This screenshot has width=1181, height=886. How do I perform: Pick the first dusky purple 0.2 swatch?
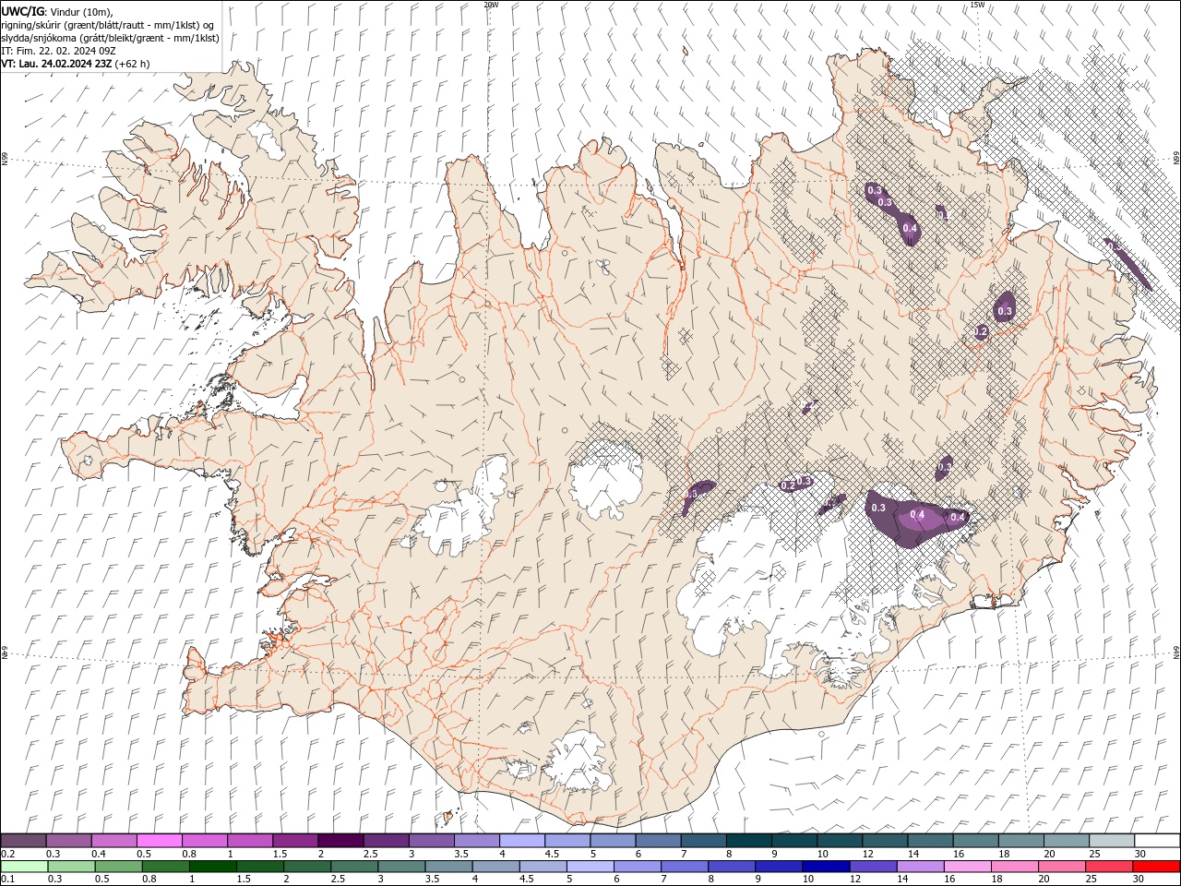[24, 841]
